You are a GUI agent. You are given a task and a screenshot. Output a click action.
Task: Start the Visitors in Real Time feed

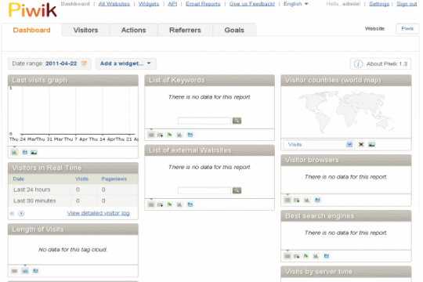tap(21, 213)
